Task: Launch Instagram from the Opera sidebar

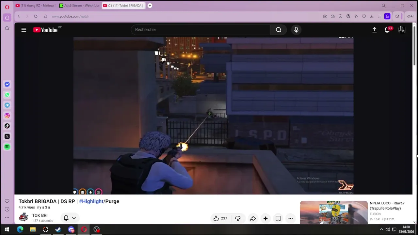Action: coord(7,116)
